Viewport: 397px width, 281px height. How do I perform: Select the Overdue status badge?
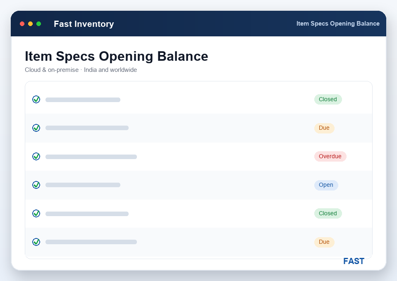click(x=330, y=156)
